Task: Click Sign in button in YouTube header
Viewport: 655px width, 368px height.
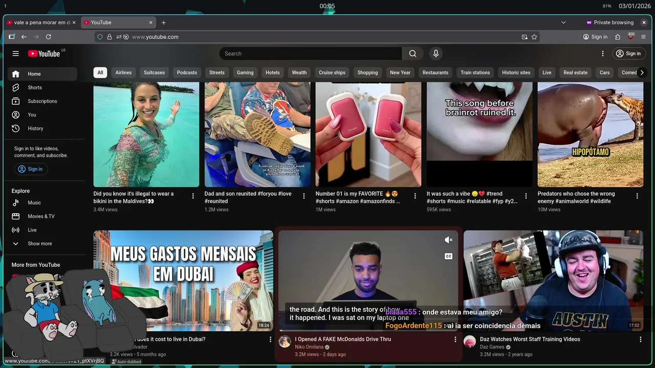Action: (628, 54)
